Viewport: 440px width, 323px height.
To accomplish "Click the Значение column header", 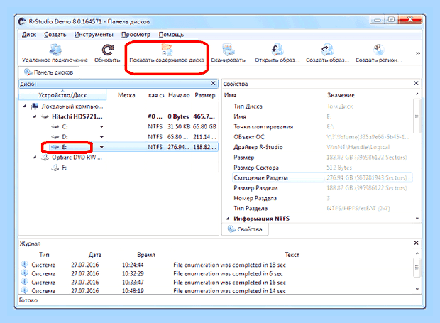I will click(x=341, y=95).
